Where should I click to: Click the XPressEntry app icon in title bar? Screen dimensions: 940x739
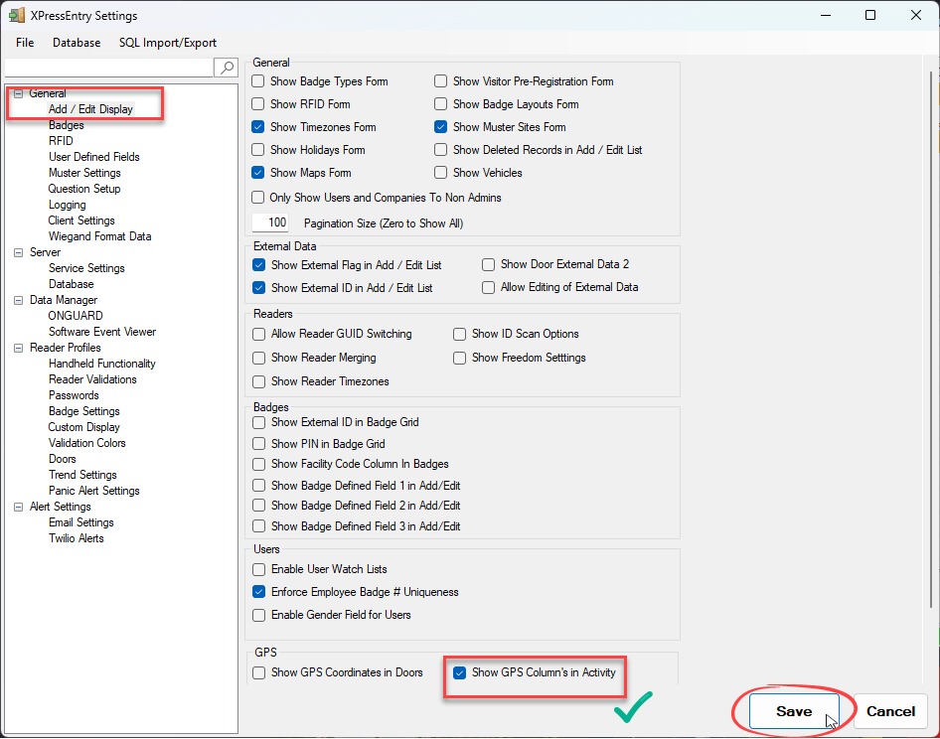point(17,16)
